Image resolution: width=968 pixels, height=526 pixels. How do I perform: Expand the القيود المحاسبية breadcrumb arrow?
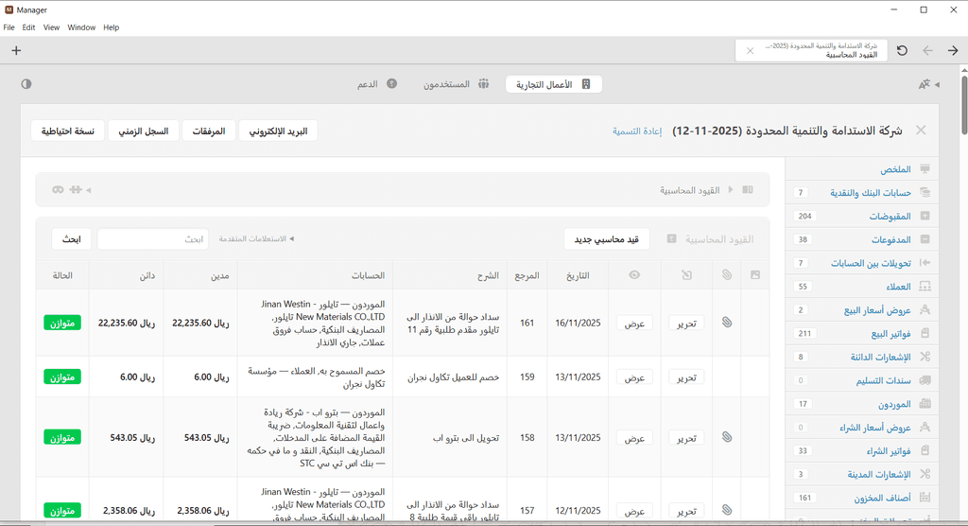(x=730, y=190)
